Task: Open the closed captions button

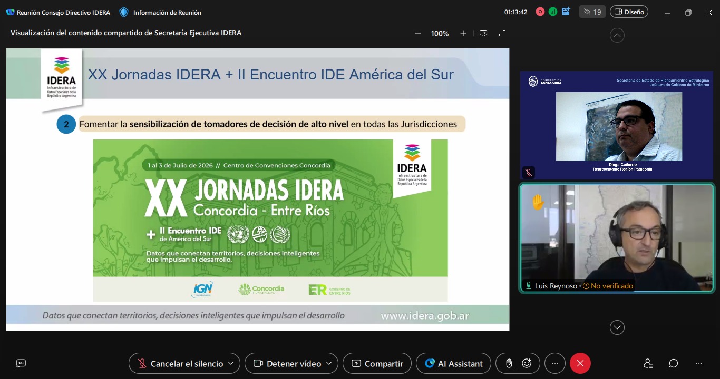Action: 21,363
